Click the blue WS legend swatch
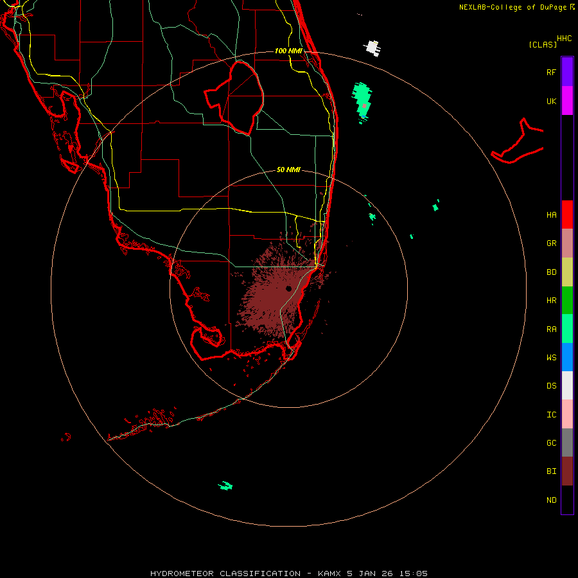Image resolution: width=578 pixels, height=578 pixels. coord(567,357)
